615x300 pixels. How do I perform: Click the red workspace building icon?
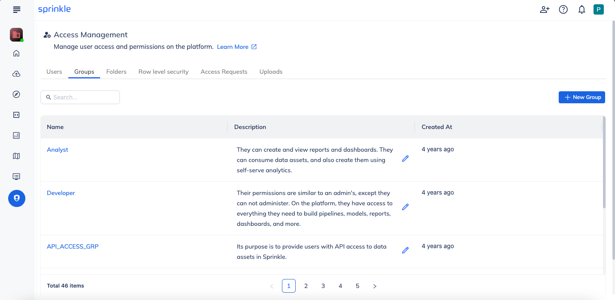tap(16, 34)
